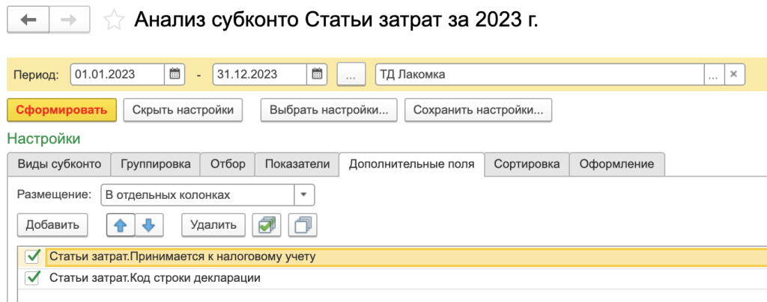Click the period start date field
Viewport: 767px width, 302px height.
click(x=118, y=74)
